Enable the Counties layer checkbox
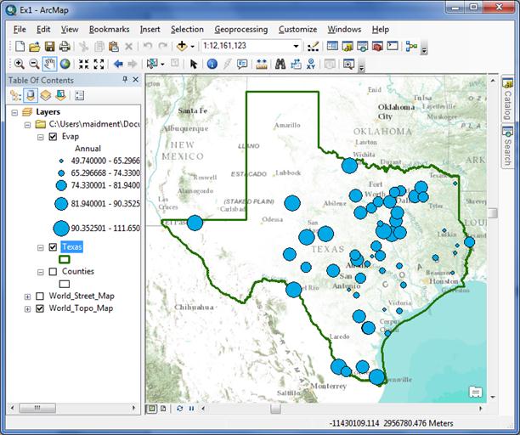This screenshot has width=520, height=435. click(54, 272)
